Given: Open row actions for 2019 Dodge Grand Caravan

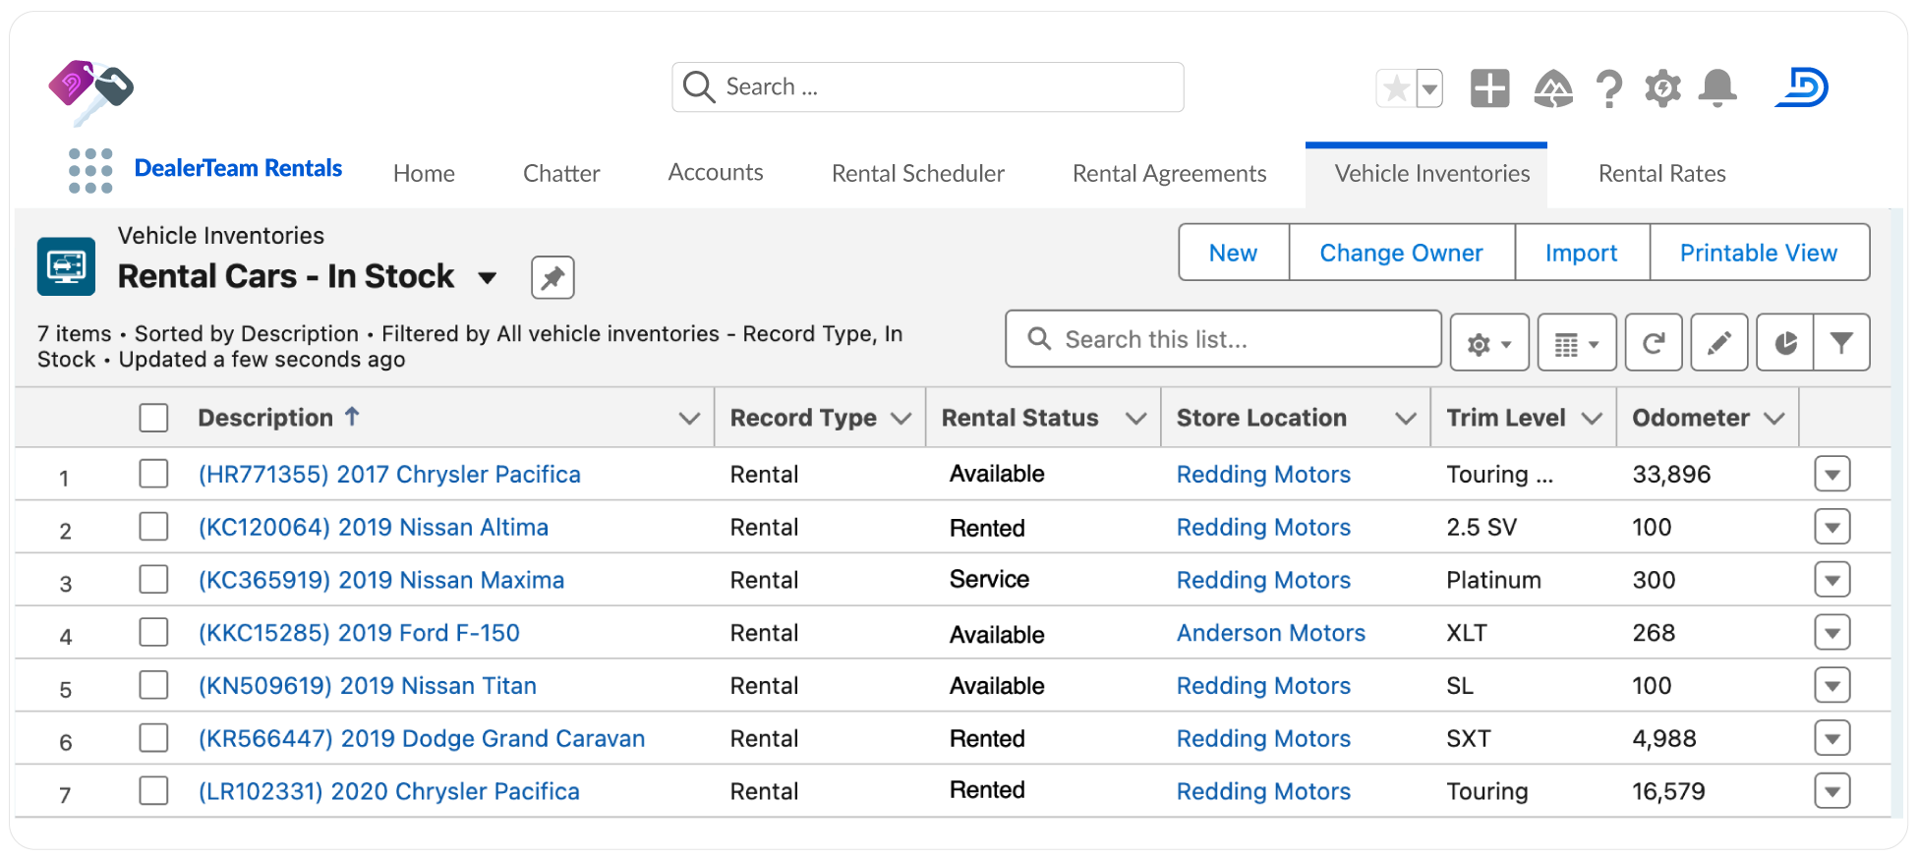Looking at the screenshot, I should (1832, 738).
